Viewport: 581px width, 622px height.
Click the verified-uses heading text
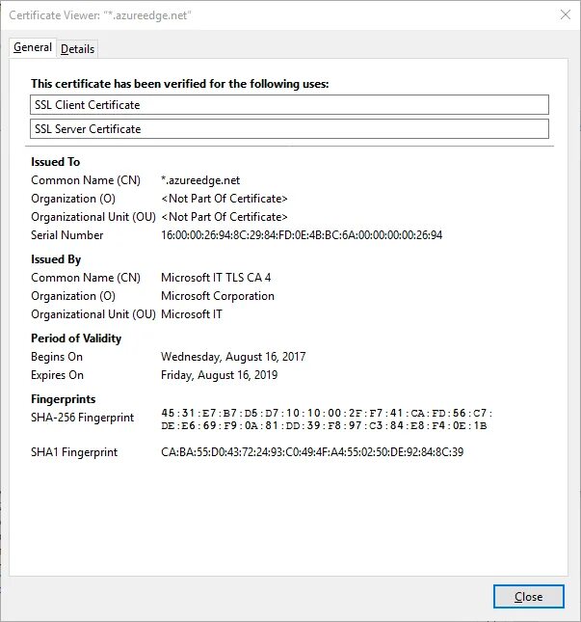click(x=180, y=84)
